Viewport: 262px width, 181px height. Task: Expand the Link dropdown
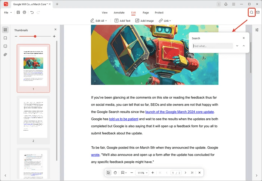(165, 21)
